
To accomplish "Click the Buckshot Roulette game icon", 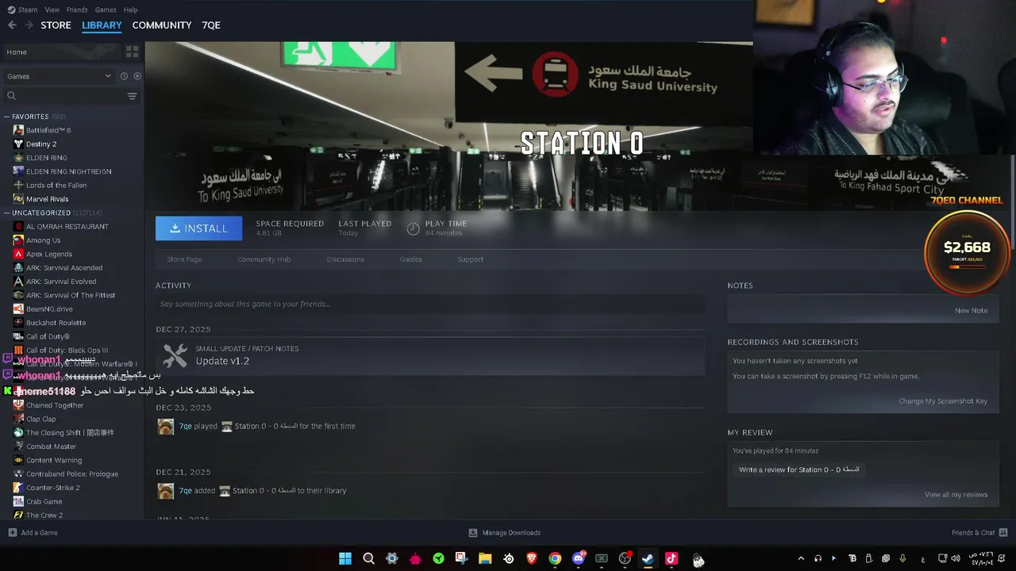I will click(x=18, y=323).
